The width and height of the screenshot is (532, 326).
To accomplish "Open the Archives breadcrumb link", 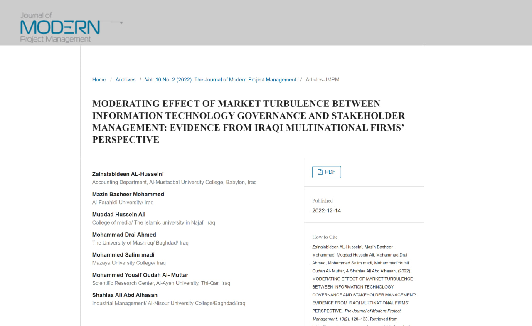I will [126, 80].
